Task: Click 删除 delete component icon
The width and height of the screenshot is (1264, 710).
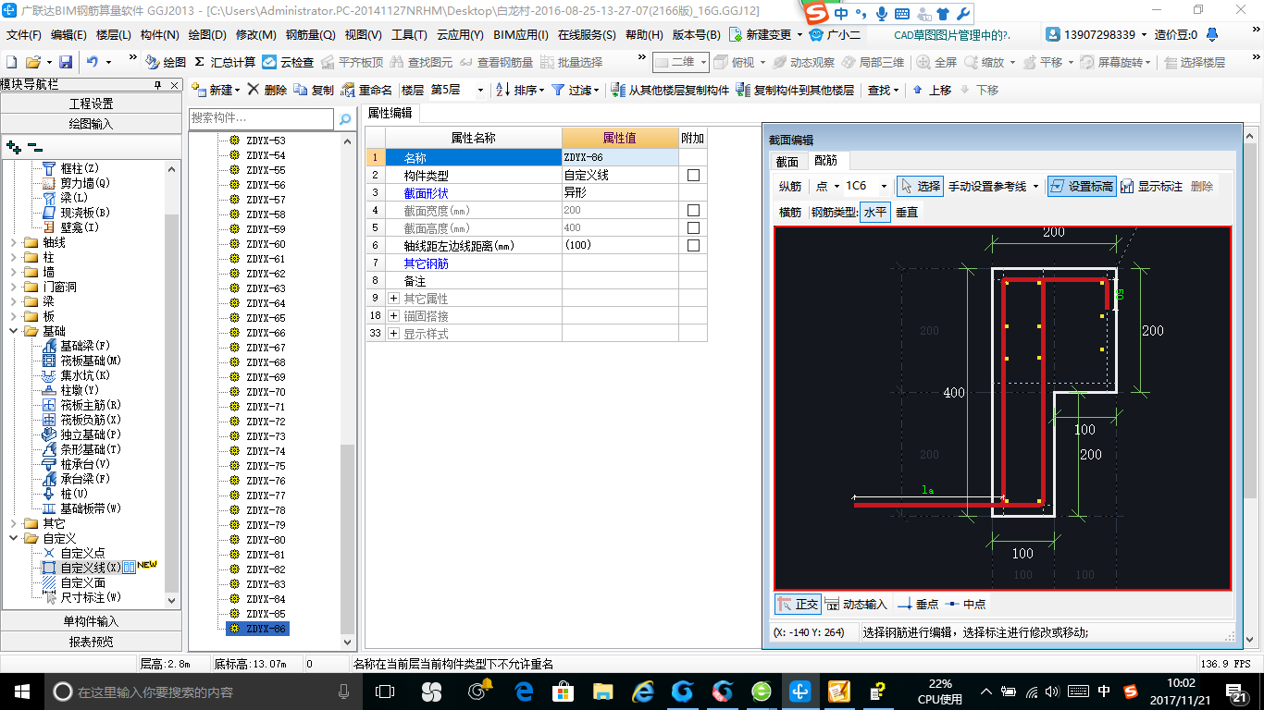Action: pos(254,90)
